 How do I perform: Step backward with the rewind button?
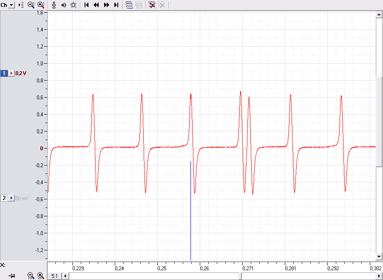click(96, 5)
